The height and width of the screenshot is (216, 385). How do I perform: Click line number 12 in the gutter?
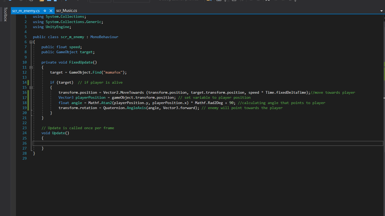24,73
